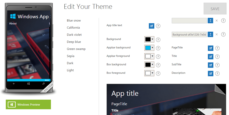
Task: Open help for Title style
Action: [x=217, y=57]
